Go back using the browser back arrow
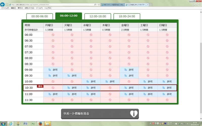Image resolution: width=202 pixels, height=126 pixels. [2, 4]
